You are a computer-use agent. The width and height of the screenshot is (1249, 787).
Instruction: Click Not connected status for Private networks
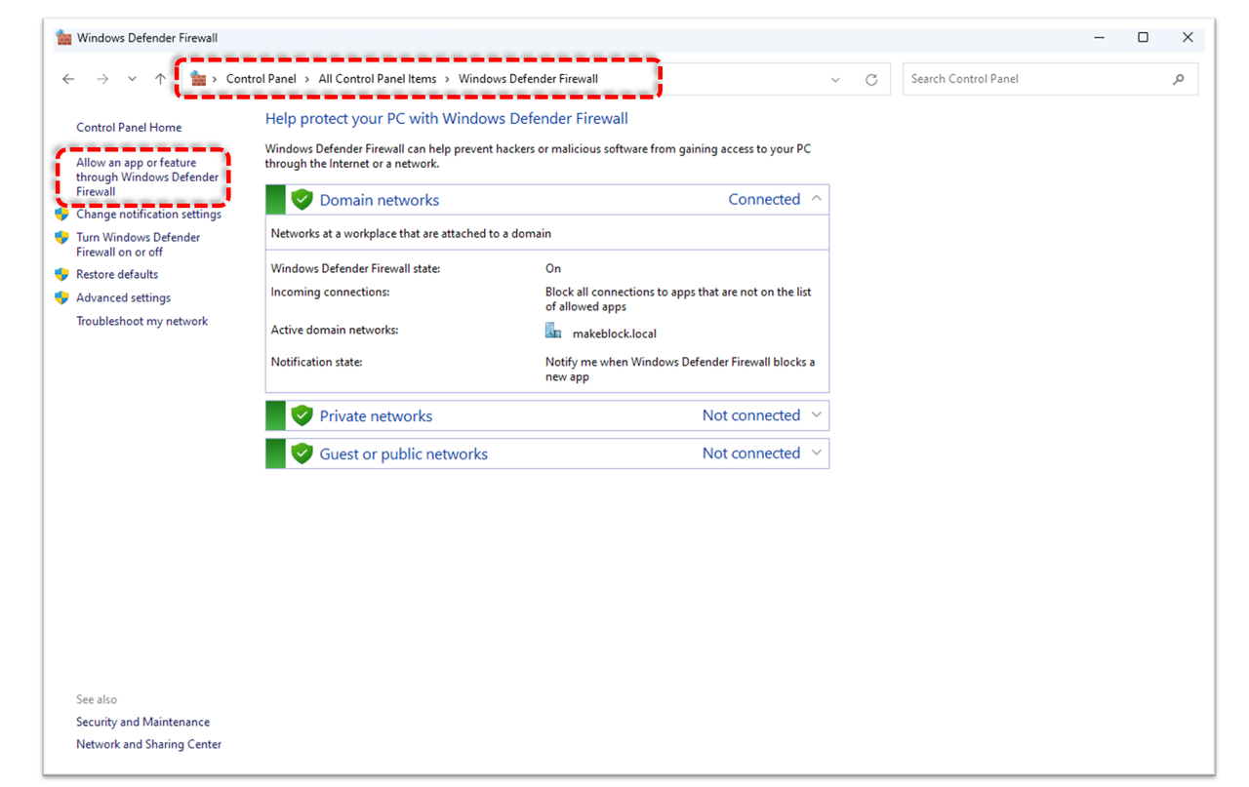click(751, 415)
